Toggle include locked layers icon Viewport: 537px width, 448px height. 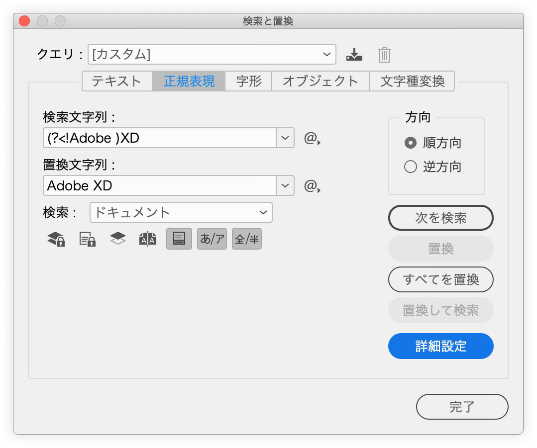[x=56, y=239]
